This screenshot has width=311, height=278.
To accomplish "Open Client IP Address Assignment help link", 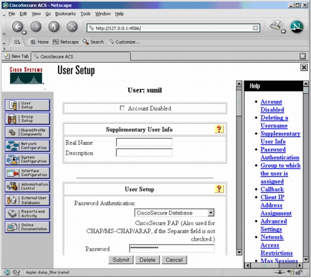I will click(276, 205).
